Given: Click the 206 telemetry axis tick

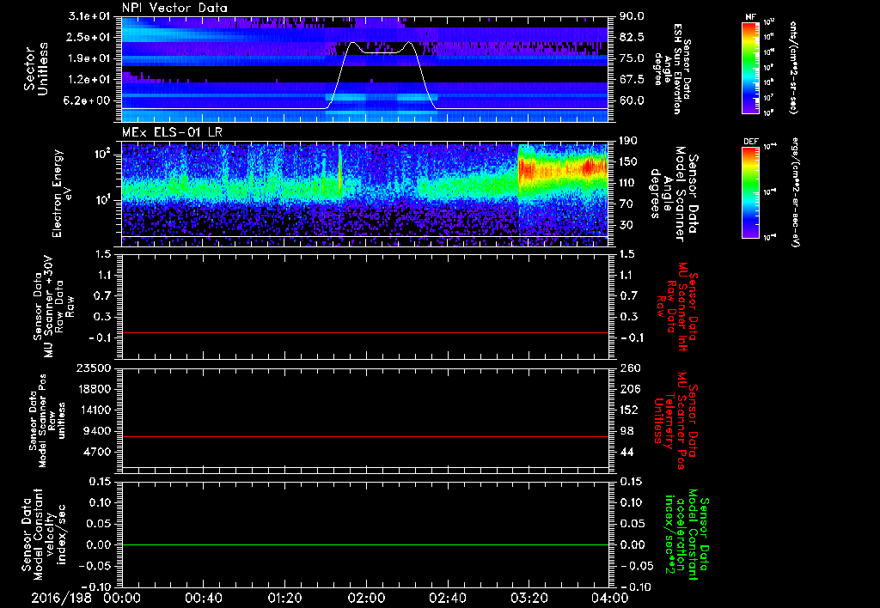Looking at the screenshot, I should point(629,389).
